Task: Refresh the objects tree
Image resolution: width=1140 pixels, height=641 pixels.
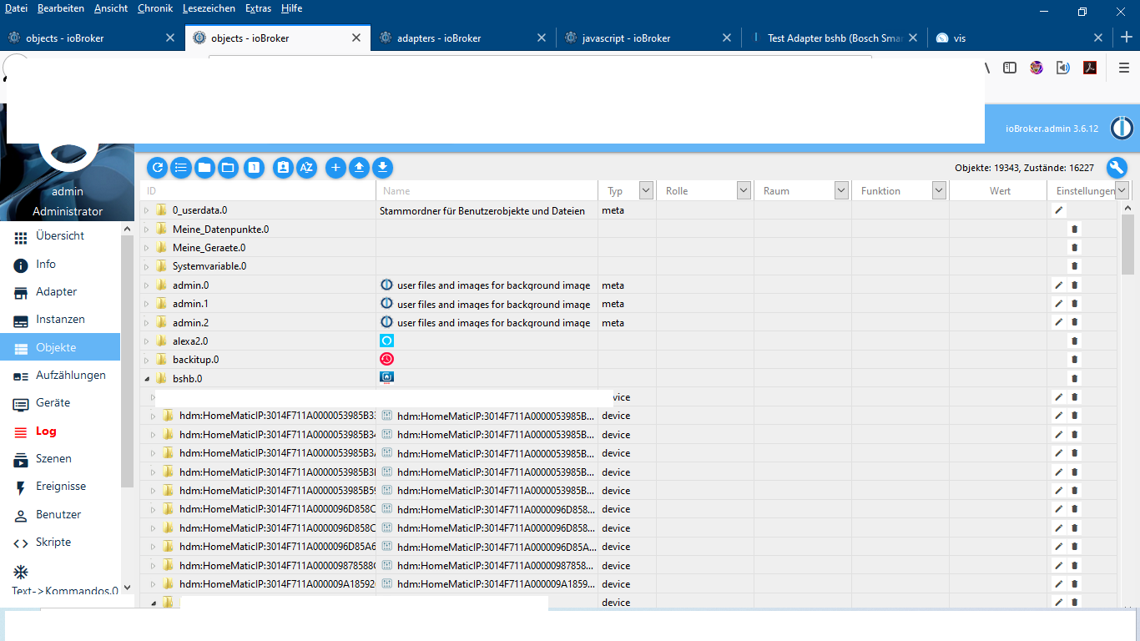Action: point(157,168)
